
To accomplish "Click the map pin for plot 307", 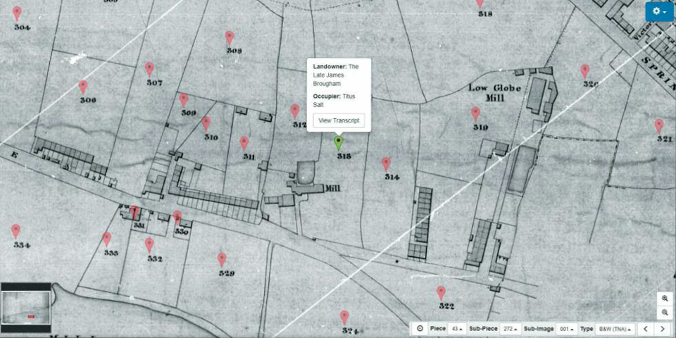I will coord(149,68).
